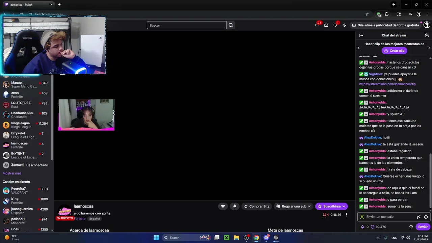Click the Crear clip button
The height and width of the screenshot is (243, 432).
pos(394,51)
